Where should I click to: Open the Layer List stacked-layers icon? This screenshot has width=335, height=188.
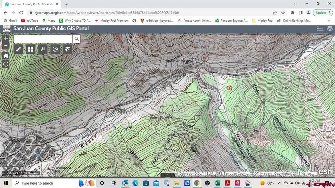coord(330,29)
